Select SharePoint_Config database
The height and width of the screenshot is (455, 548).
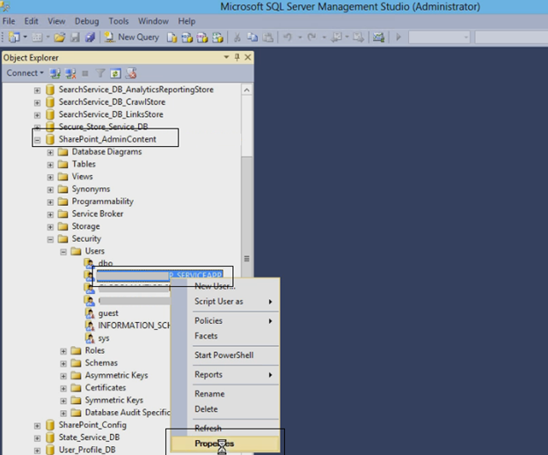coord(92,425)
